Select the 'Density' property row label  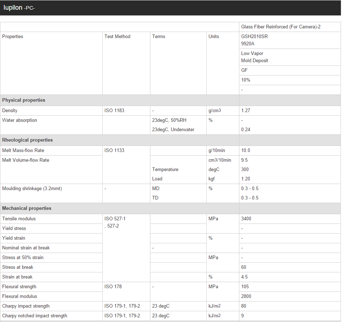[x=51, y=111]
